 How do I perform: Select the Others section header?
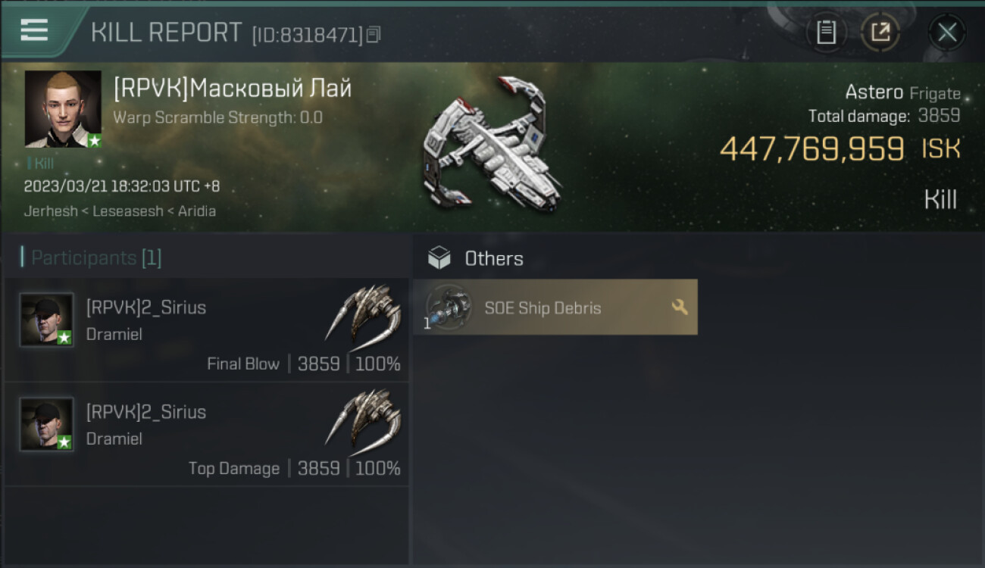tap(494, 259)
